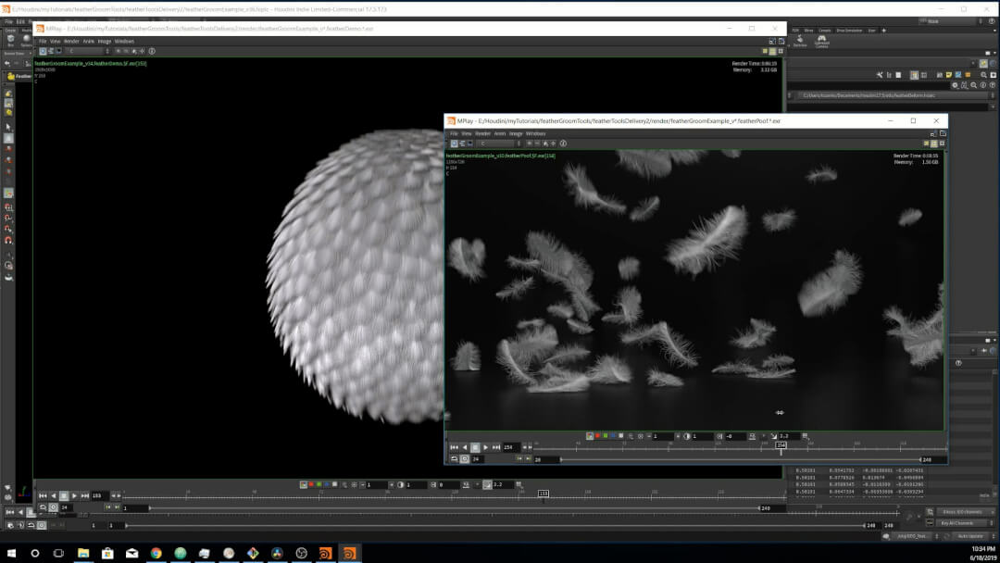Viewport: 1000px width, 563px height.
Task: Open Render menu in featherPoof MPlay window
Action: point(482,134)
